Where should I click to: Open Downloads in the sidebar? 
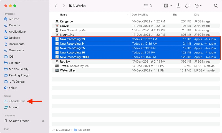point(16,50)
